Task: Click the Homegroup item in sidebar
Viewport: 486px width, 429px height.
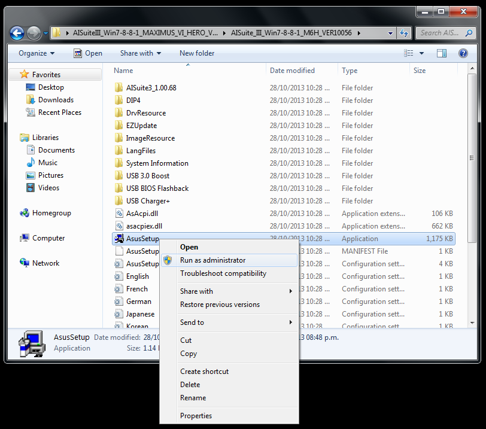Action: click(x=51, y=213)
